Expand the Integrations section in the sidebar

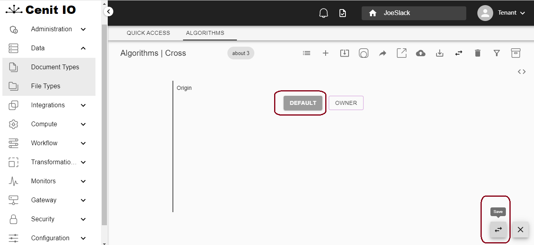[x=48, y=105]
